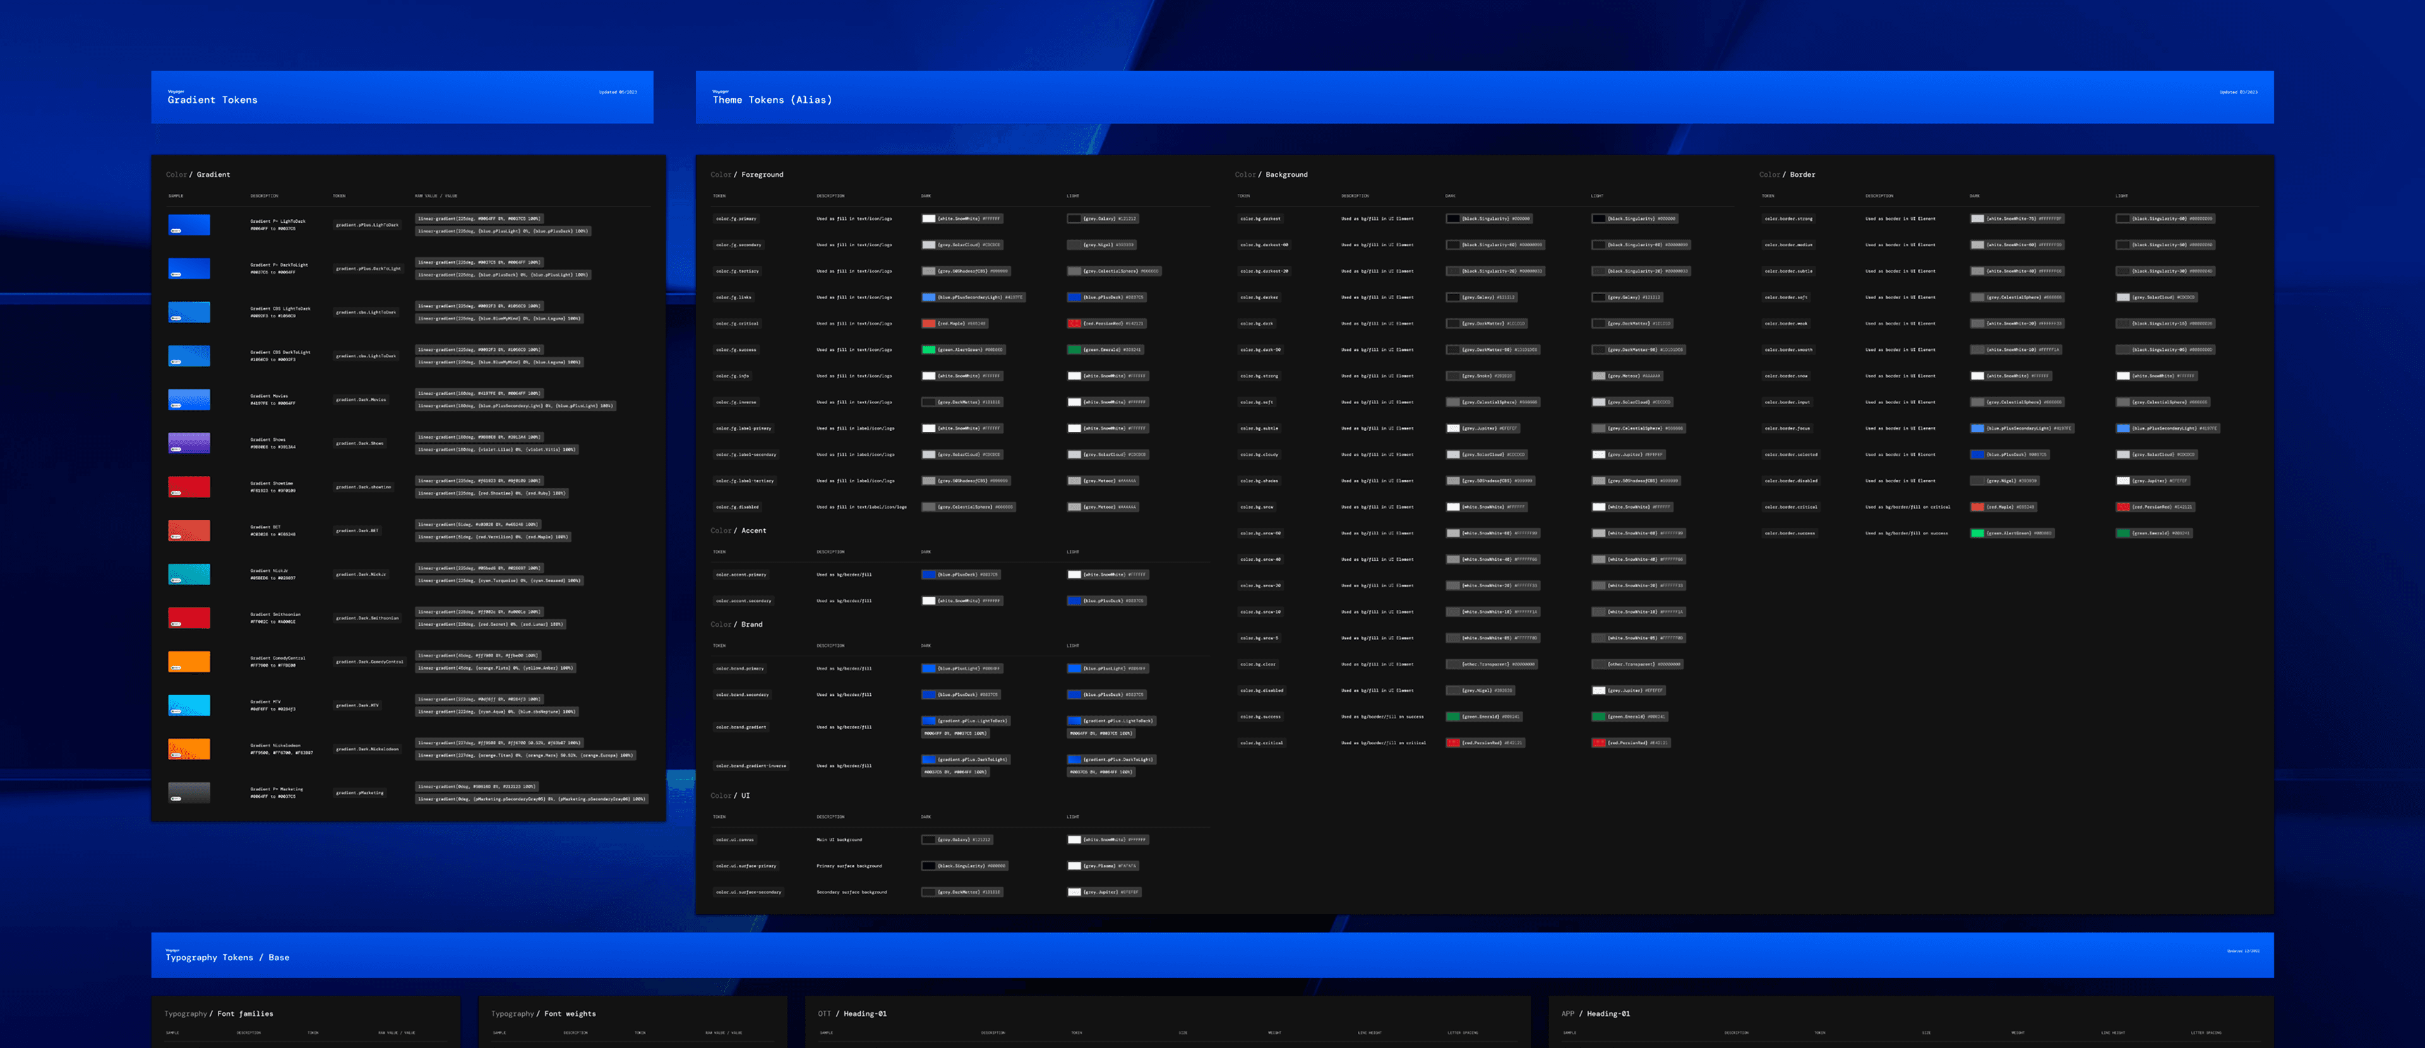Click the color.bg.critical token chip

pos(1262,742)
